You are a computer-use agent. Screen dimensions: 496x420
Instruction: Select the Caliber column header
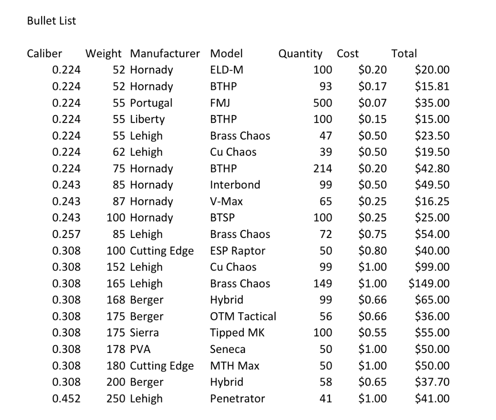click(44, 53)
